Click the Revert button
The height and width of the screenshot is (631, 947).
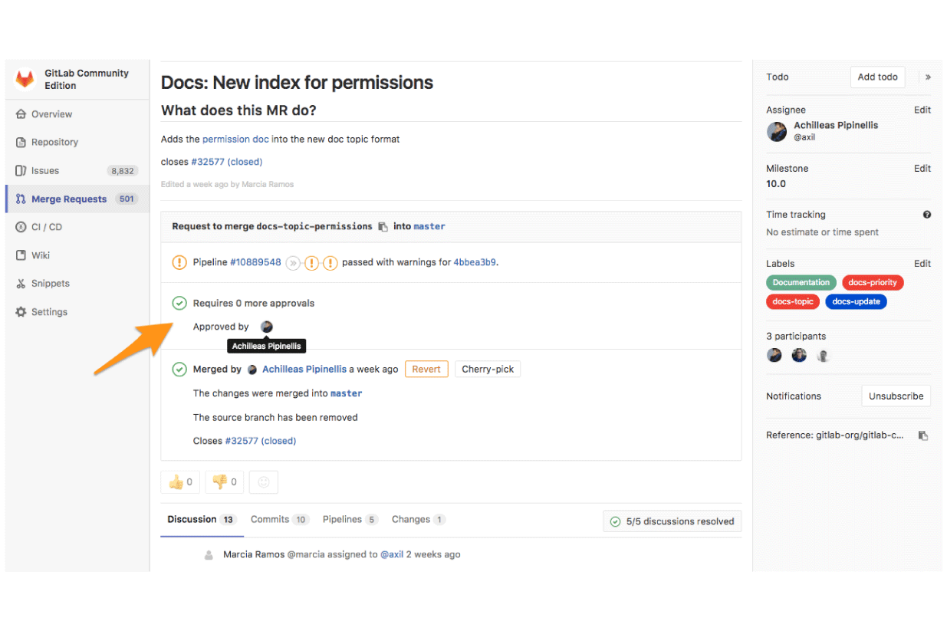pos(426,370)
